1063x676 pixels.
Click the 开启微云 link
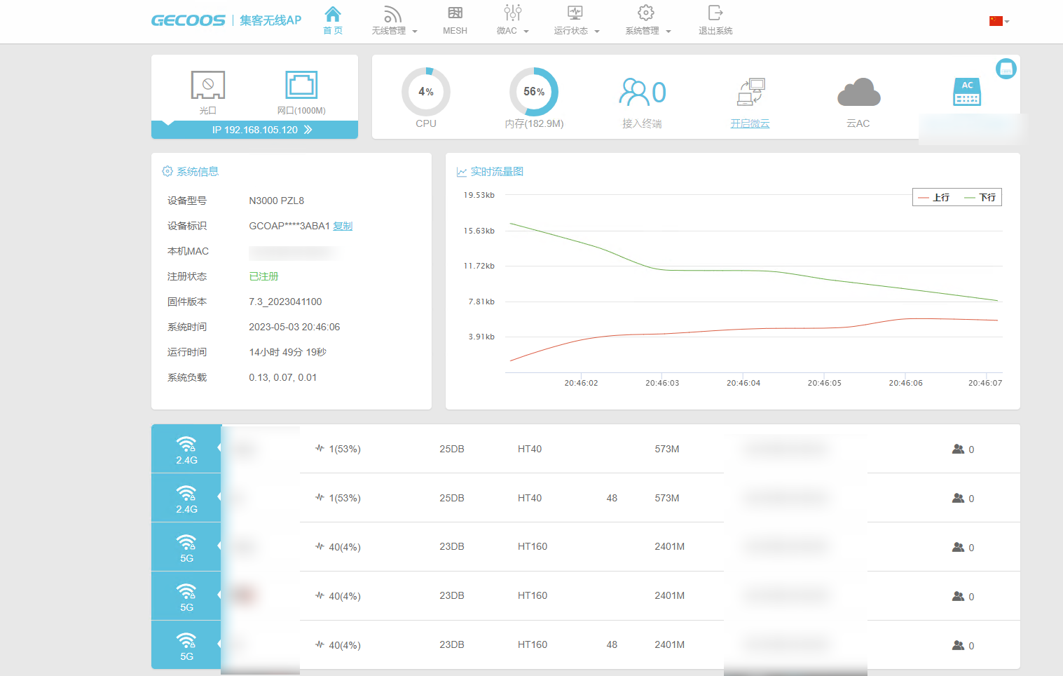coord(750,123)
